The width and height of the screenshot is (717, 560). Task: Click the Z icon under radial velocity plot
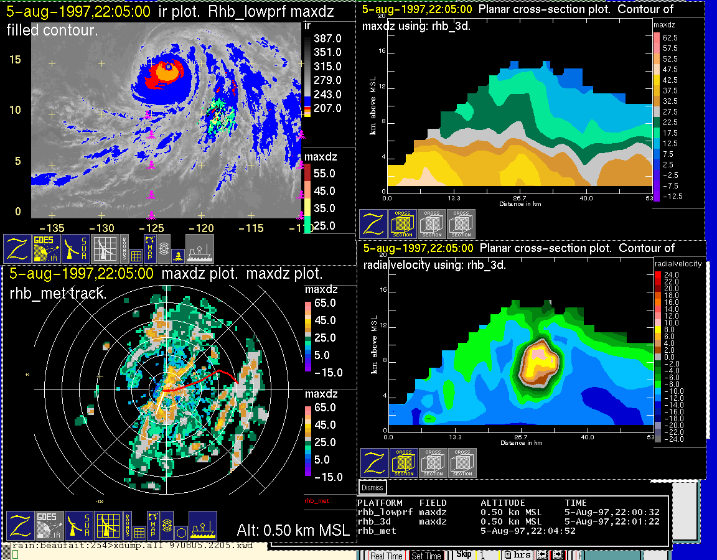coord(373,463)
